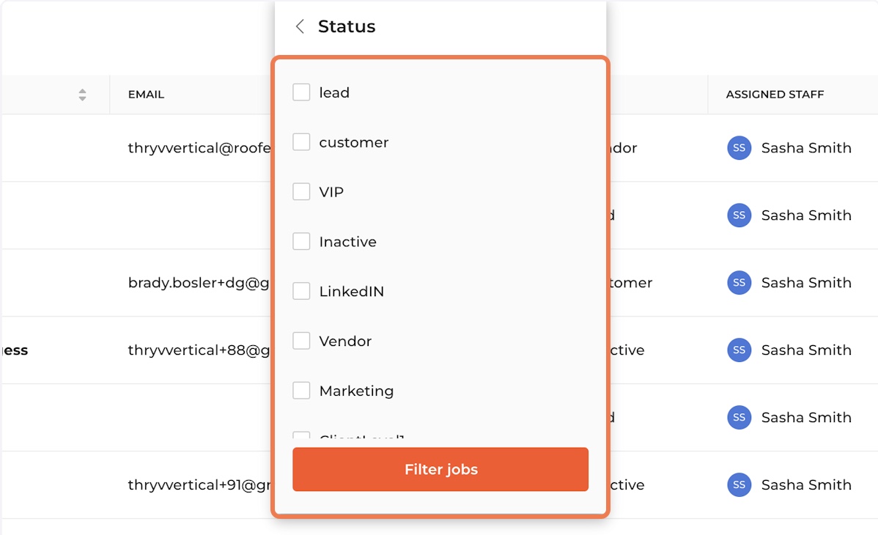
Task: Go back using the Status panel arrow
Action: click(x=300, y=26)
